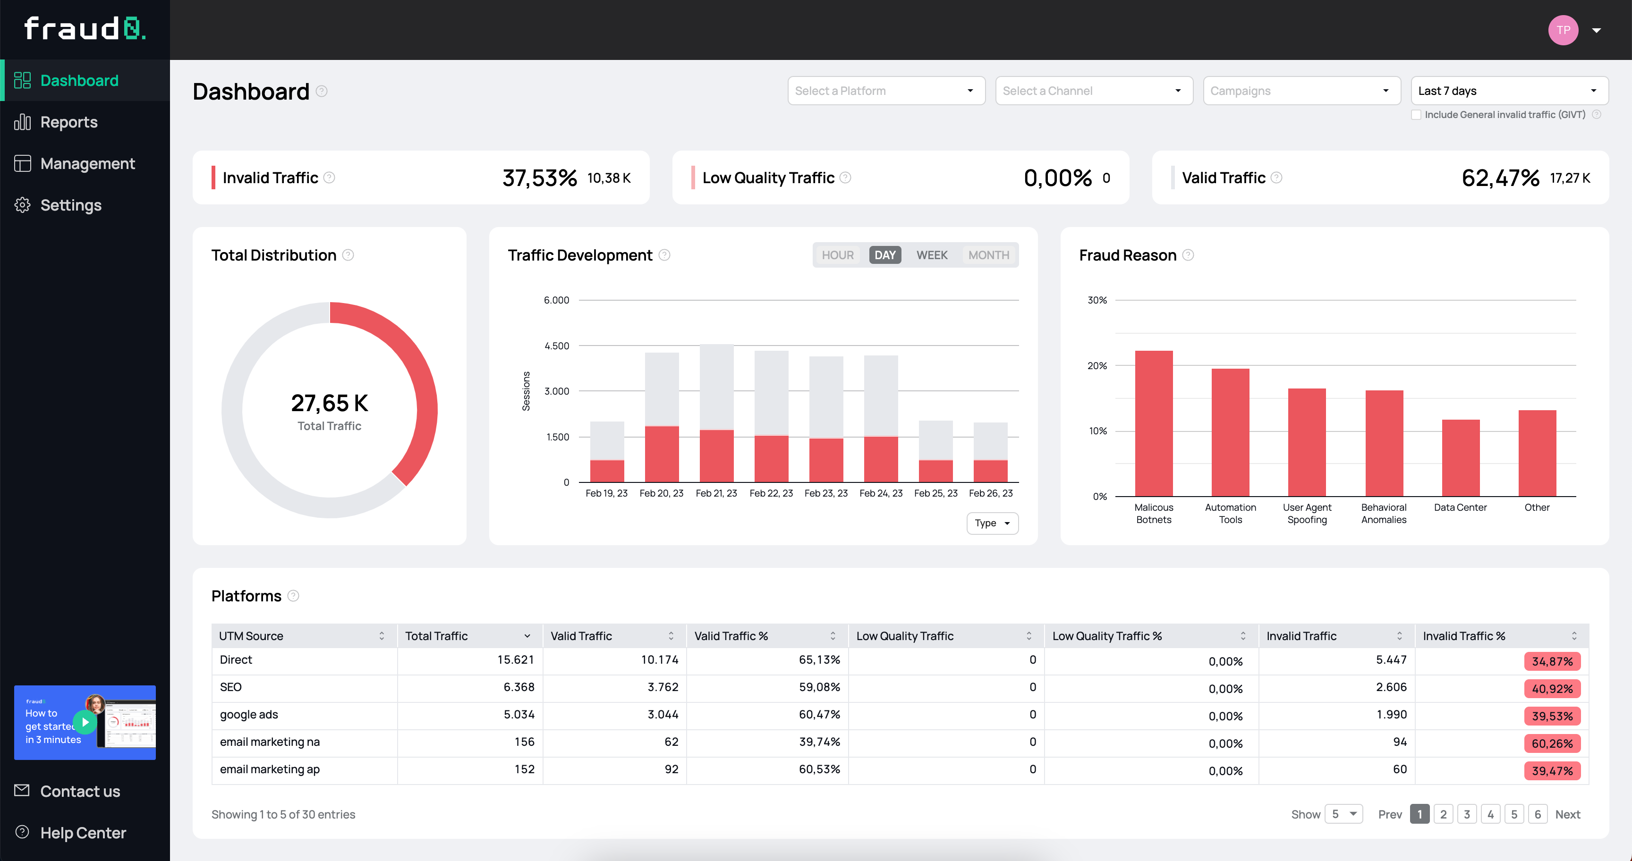Screen dimensions: 1632x861
Task: Go to page 3 of Platforms table
Action: (x=1467, y=814)
